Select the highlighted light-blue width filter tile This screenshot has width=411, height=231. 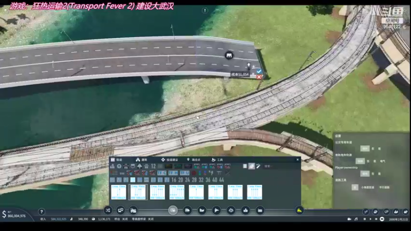[133, 180]
